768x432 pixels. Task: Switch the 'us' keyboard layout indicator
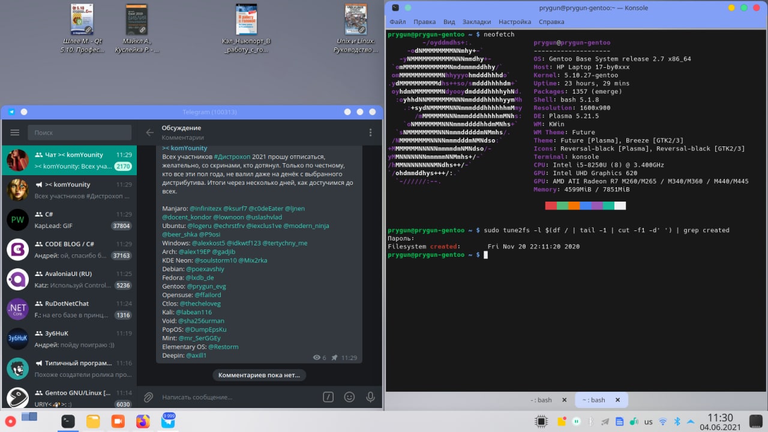coord(649,422)
